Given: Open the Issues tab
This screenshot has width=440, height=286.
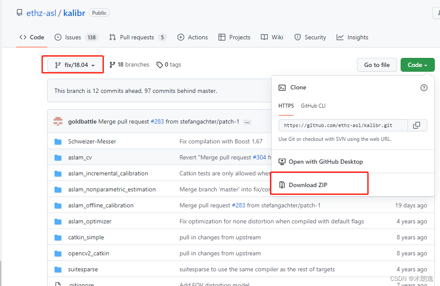Looking at the screenshot, I should tap(76, 37).
